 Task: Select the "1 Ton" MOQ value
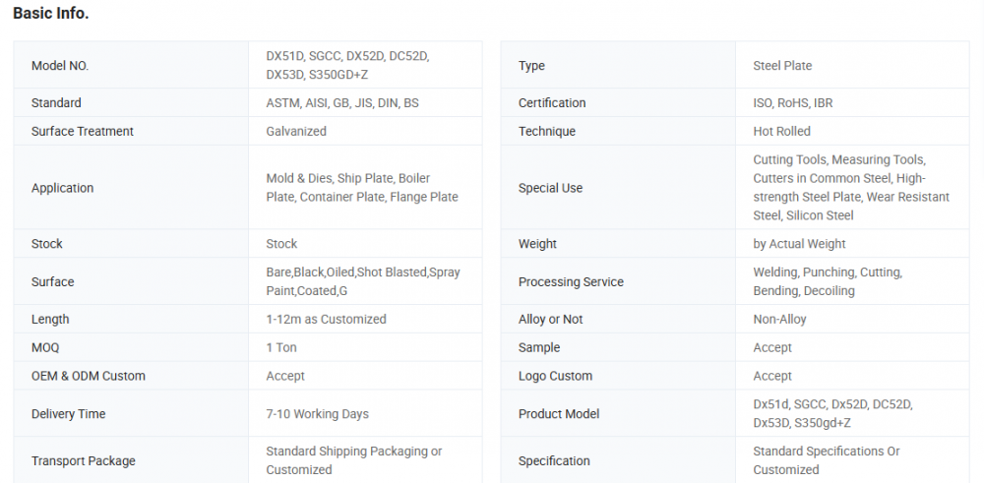[x=281, y=347]
